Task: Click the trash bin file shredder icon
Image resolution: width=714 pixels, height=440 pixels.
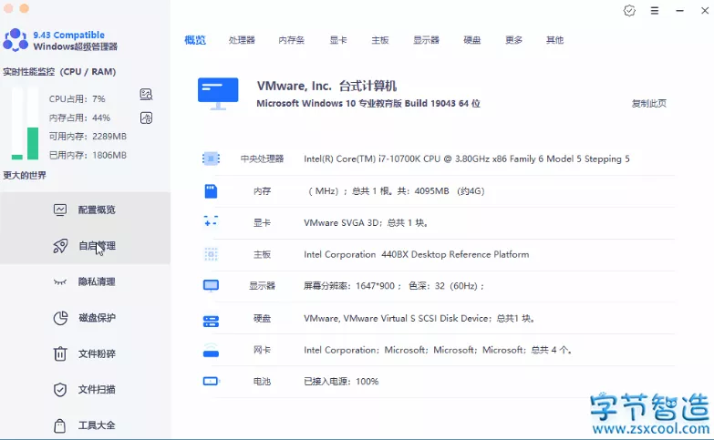Action: click(60, 353)
